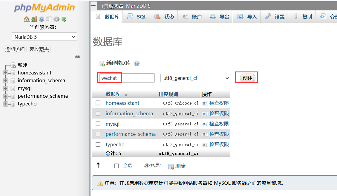Switch to the 数据库 tab
The height and width of the screenshot is (196, 337).
pos(108,17)
